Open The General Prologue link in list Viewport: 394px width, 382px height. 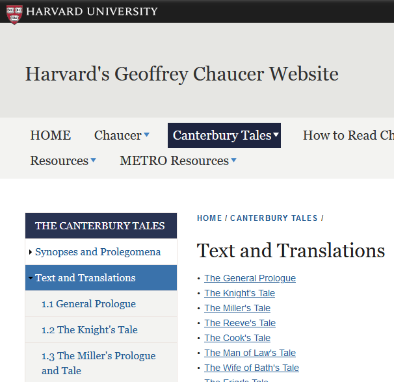tap(250, 278)
